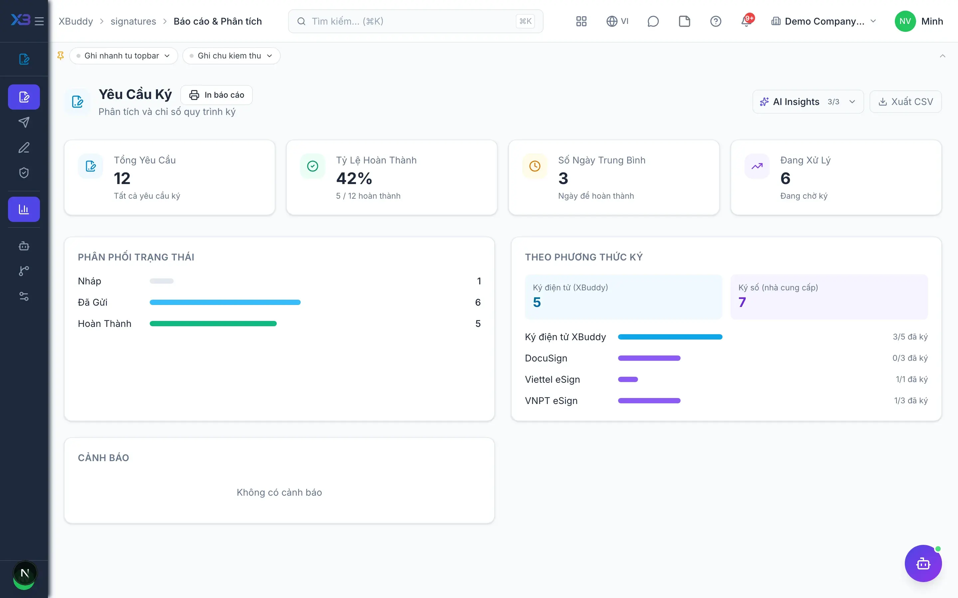Open the shield check icon in sidebar
Image resolution: width=958 pixels, height=598 pixels.
click(x=24, y=173)
